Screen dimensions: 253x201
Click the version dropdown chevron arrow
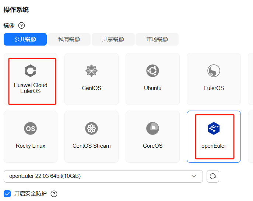click(x=194, y=176)
